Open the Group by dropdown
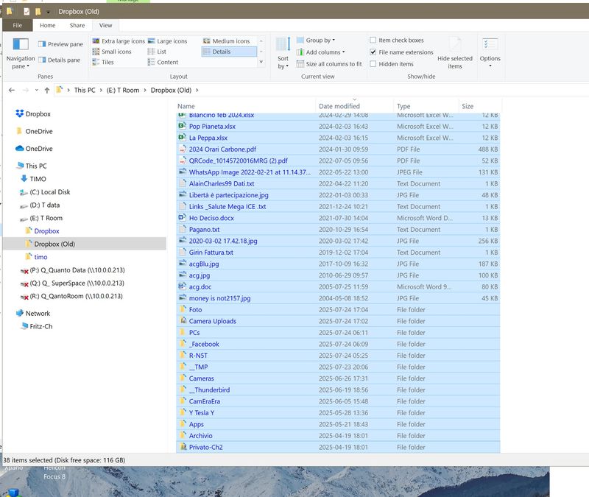The width and height of the screenshot is (589, 497). pos(320,40)
